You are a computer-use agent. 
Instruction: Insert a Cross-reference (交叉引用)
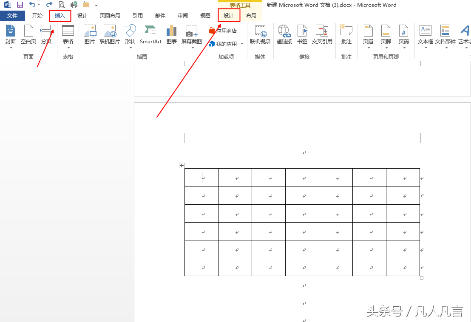point(322,34)
